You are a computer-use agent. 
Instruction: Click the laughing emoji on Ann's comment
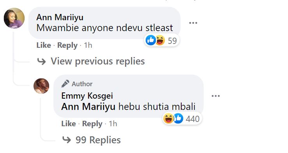coord(160,40)
